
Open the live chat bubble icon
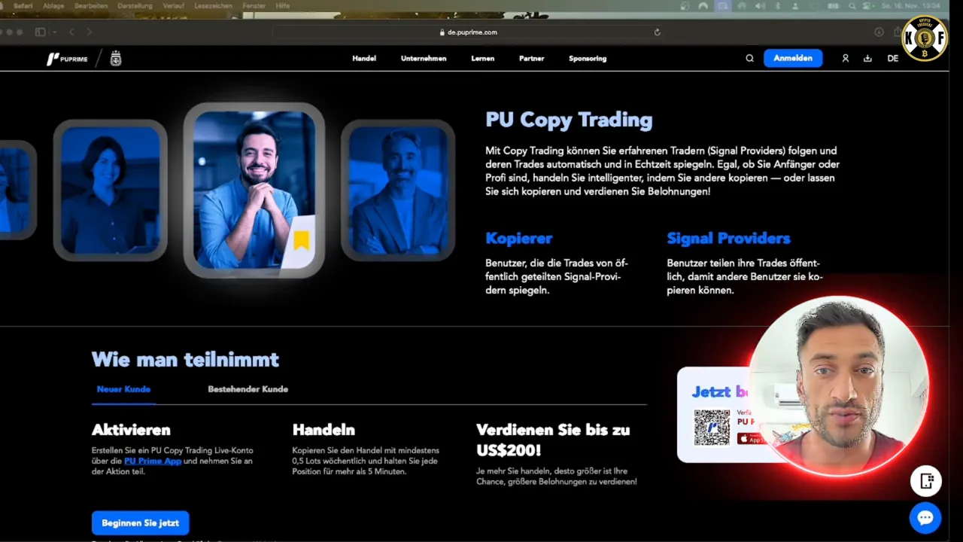(925, 518)
